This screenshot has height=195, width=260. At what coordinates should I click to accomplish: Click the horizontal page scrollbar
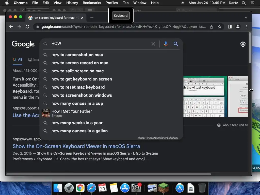(x=109, y=174)
